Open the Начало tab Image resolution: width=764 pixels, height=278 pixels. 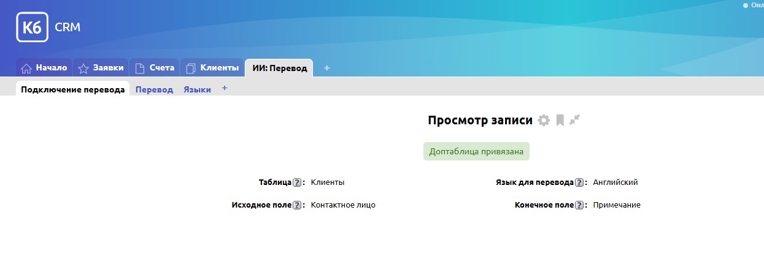coord(44,68)
